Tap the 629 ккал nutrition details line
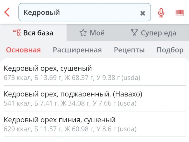Viewport: 189px width, 142px height. (70, 129)
